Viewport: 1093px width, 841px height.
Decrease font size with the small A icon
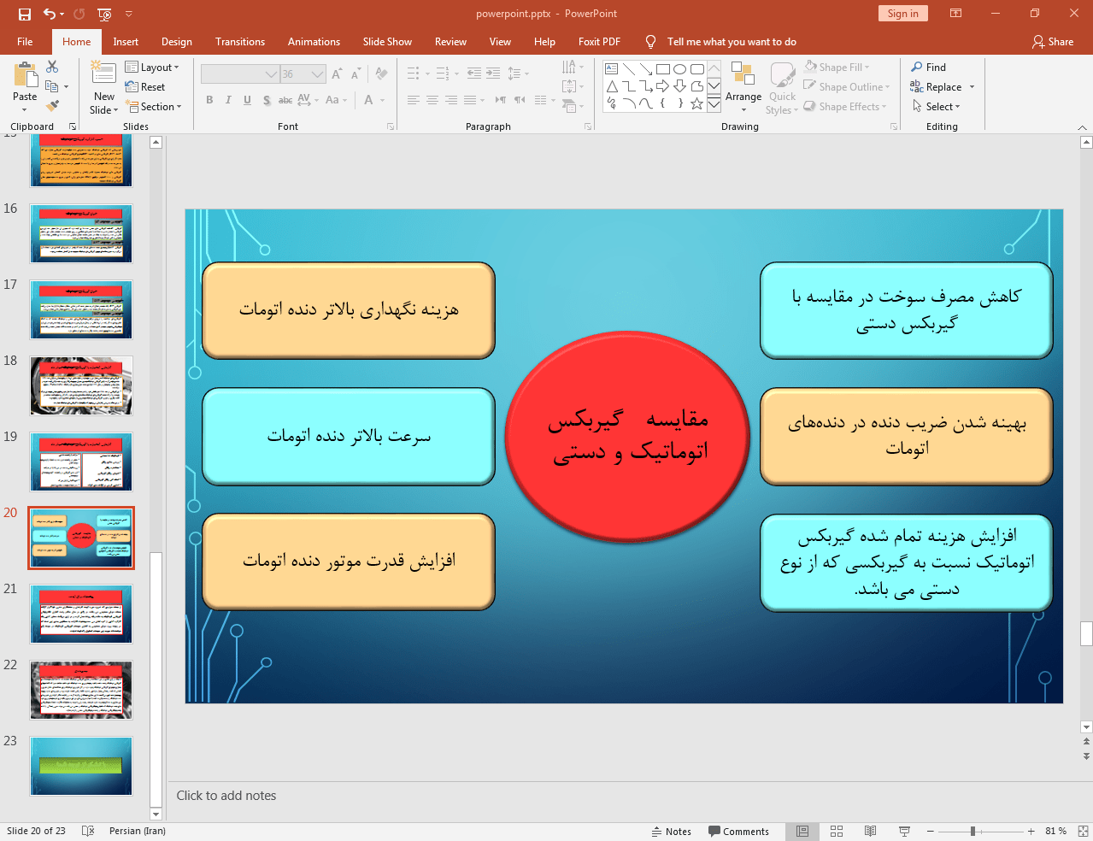(x=356, y=74)
